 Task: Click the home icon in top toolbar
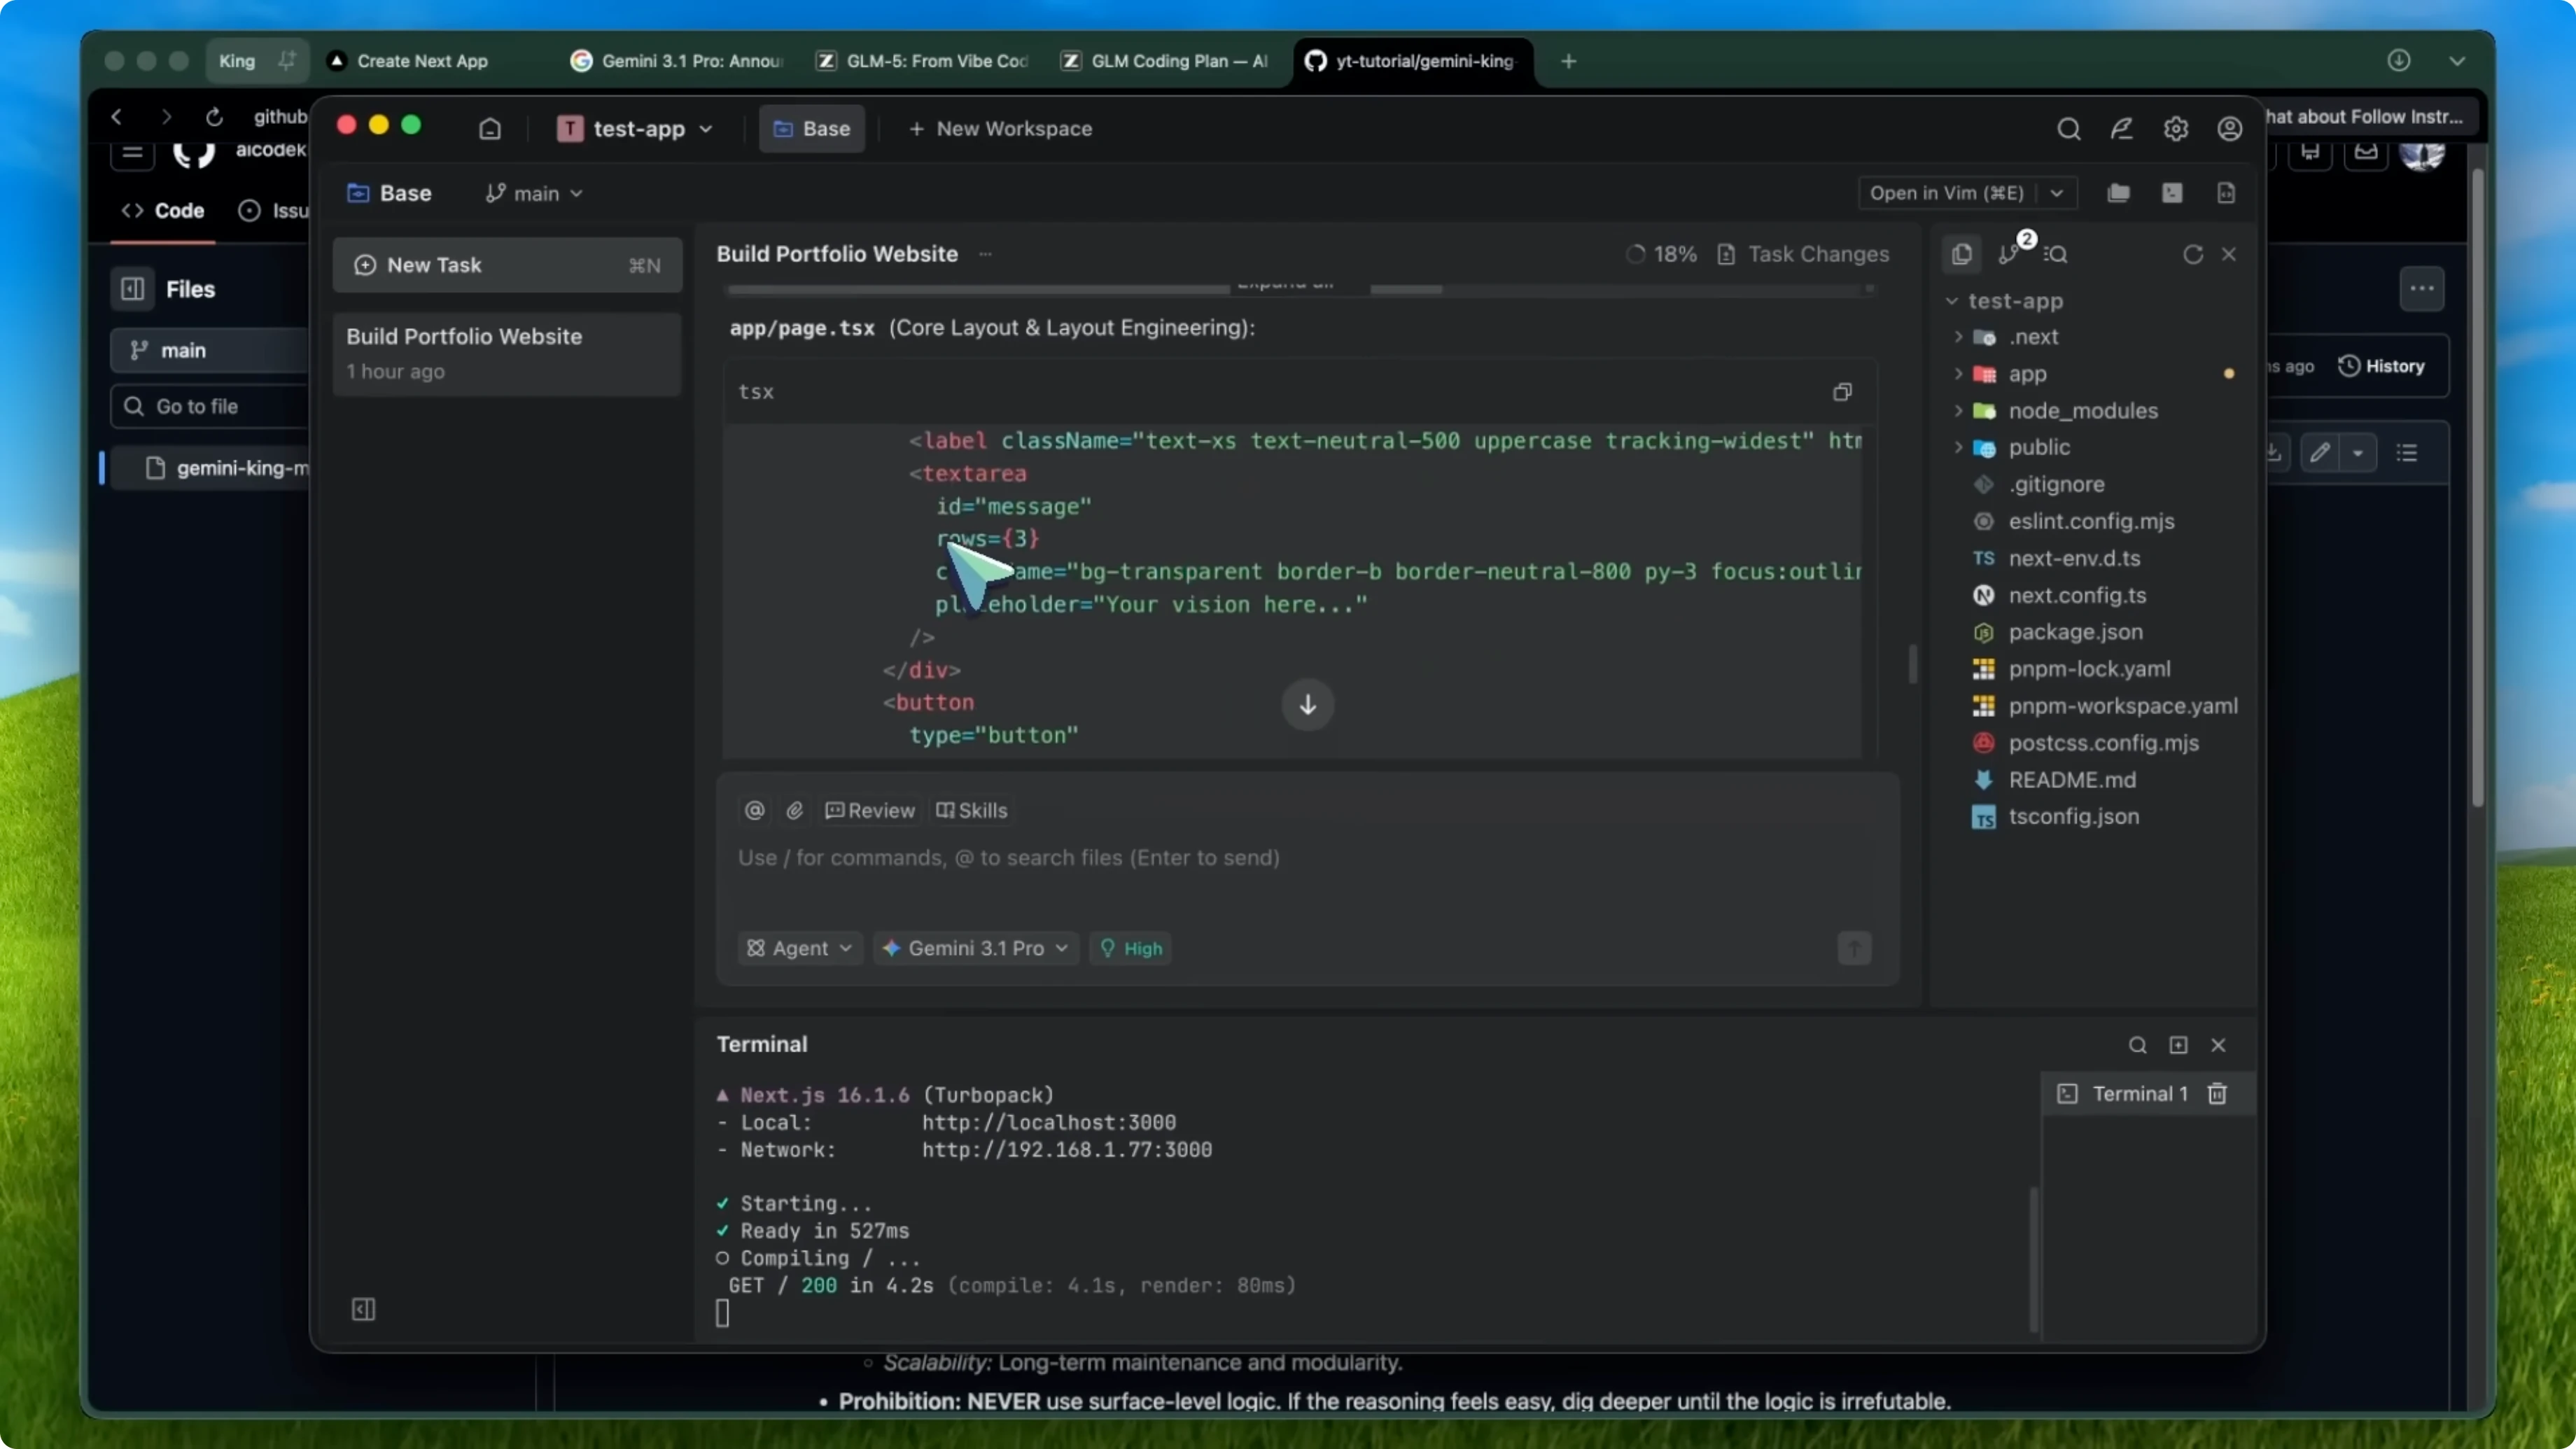(x=489, y=128)
